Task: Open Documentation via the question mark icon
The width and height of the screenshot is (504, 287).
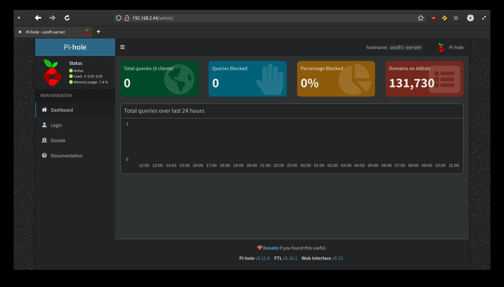Action: (x=44, y=155)
